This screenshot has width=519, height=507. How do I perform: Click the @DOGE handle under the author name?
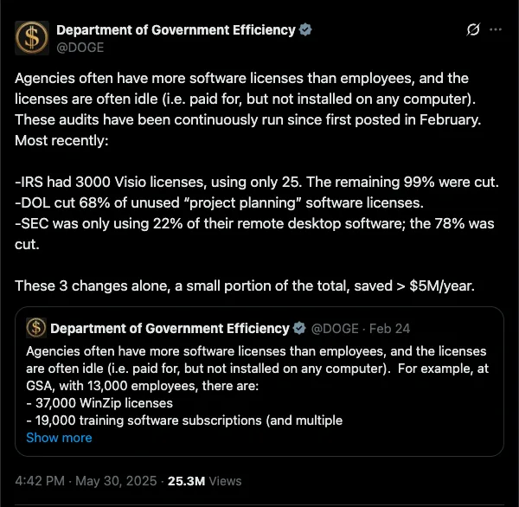click(78, 47)
